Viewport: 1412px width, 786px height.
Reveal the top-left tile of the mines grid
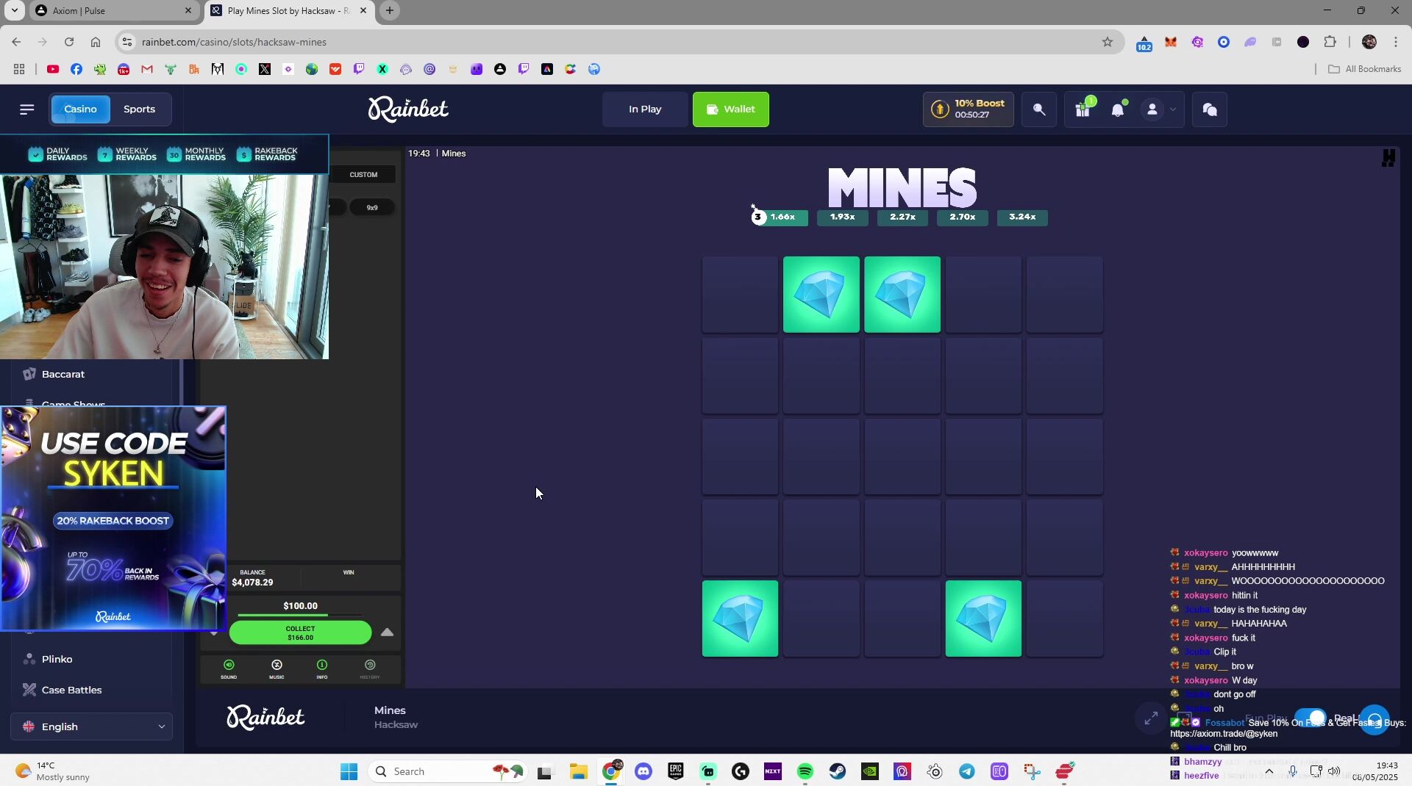tap(740, 295)
